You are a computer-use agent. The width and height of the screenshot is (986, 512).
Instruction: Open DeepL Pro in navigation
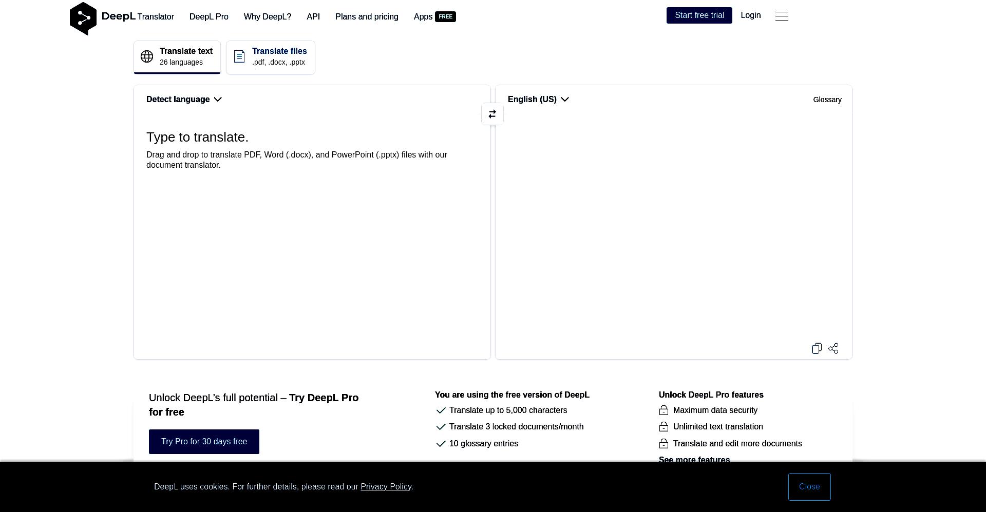click(209, 17)
